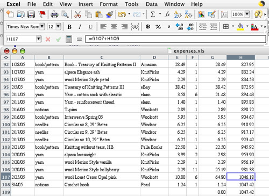Select column C header
The width and height of the screenshot is (269, 196).
(102, 57)
